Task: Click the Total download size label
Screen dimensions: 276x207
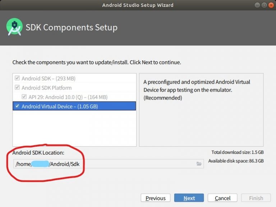Action: (x=238, y=152)
